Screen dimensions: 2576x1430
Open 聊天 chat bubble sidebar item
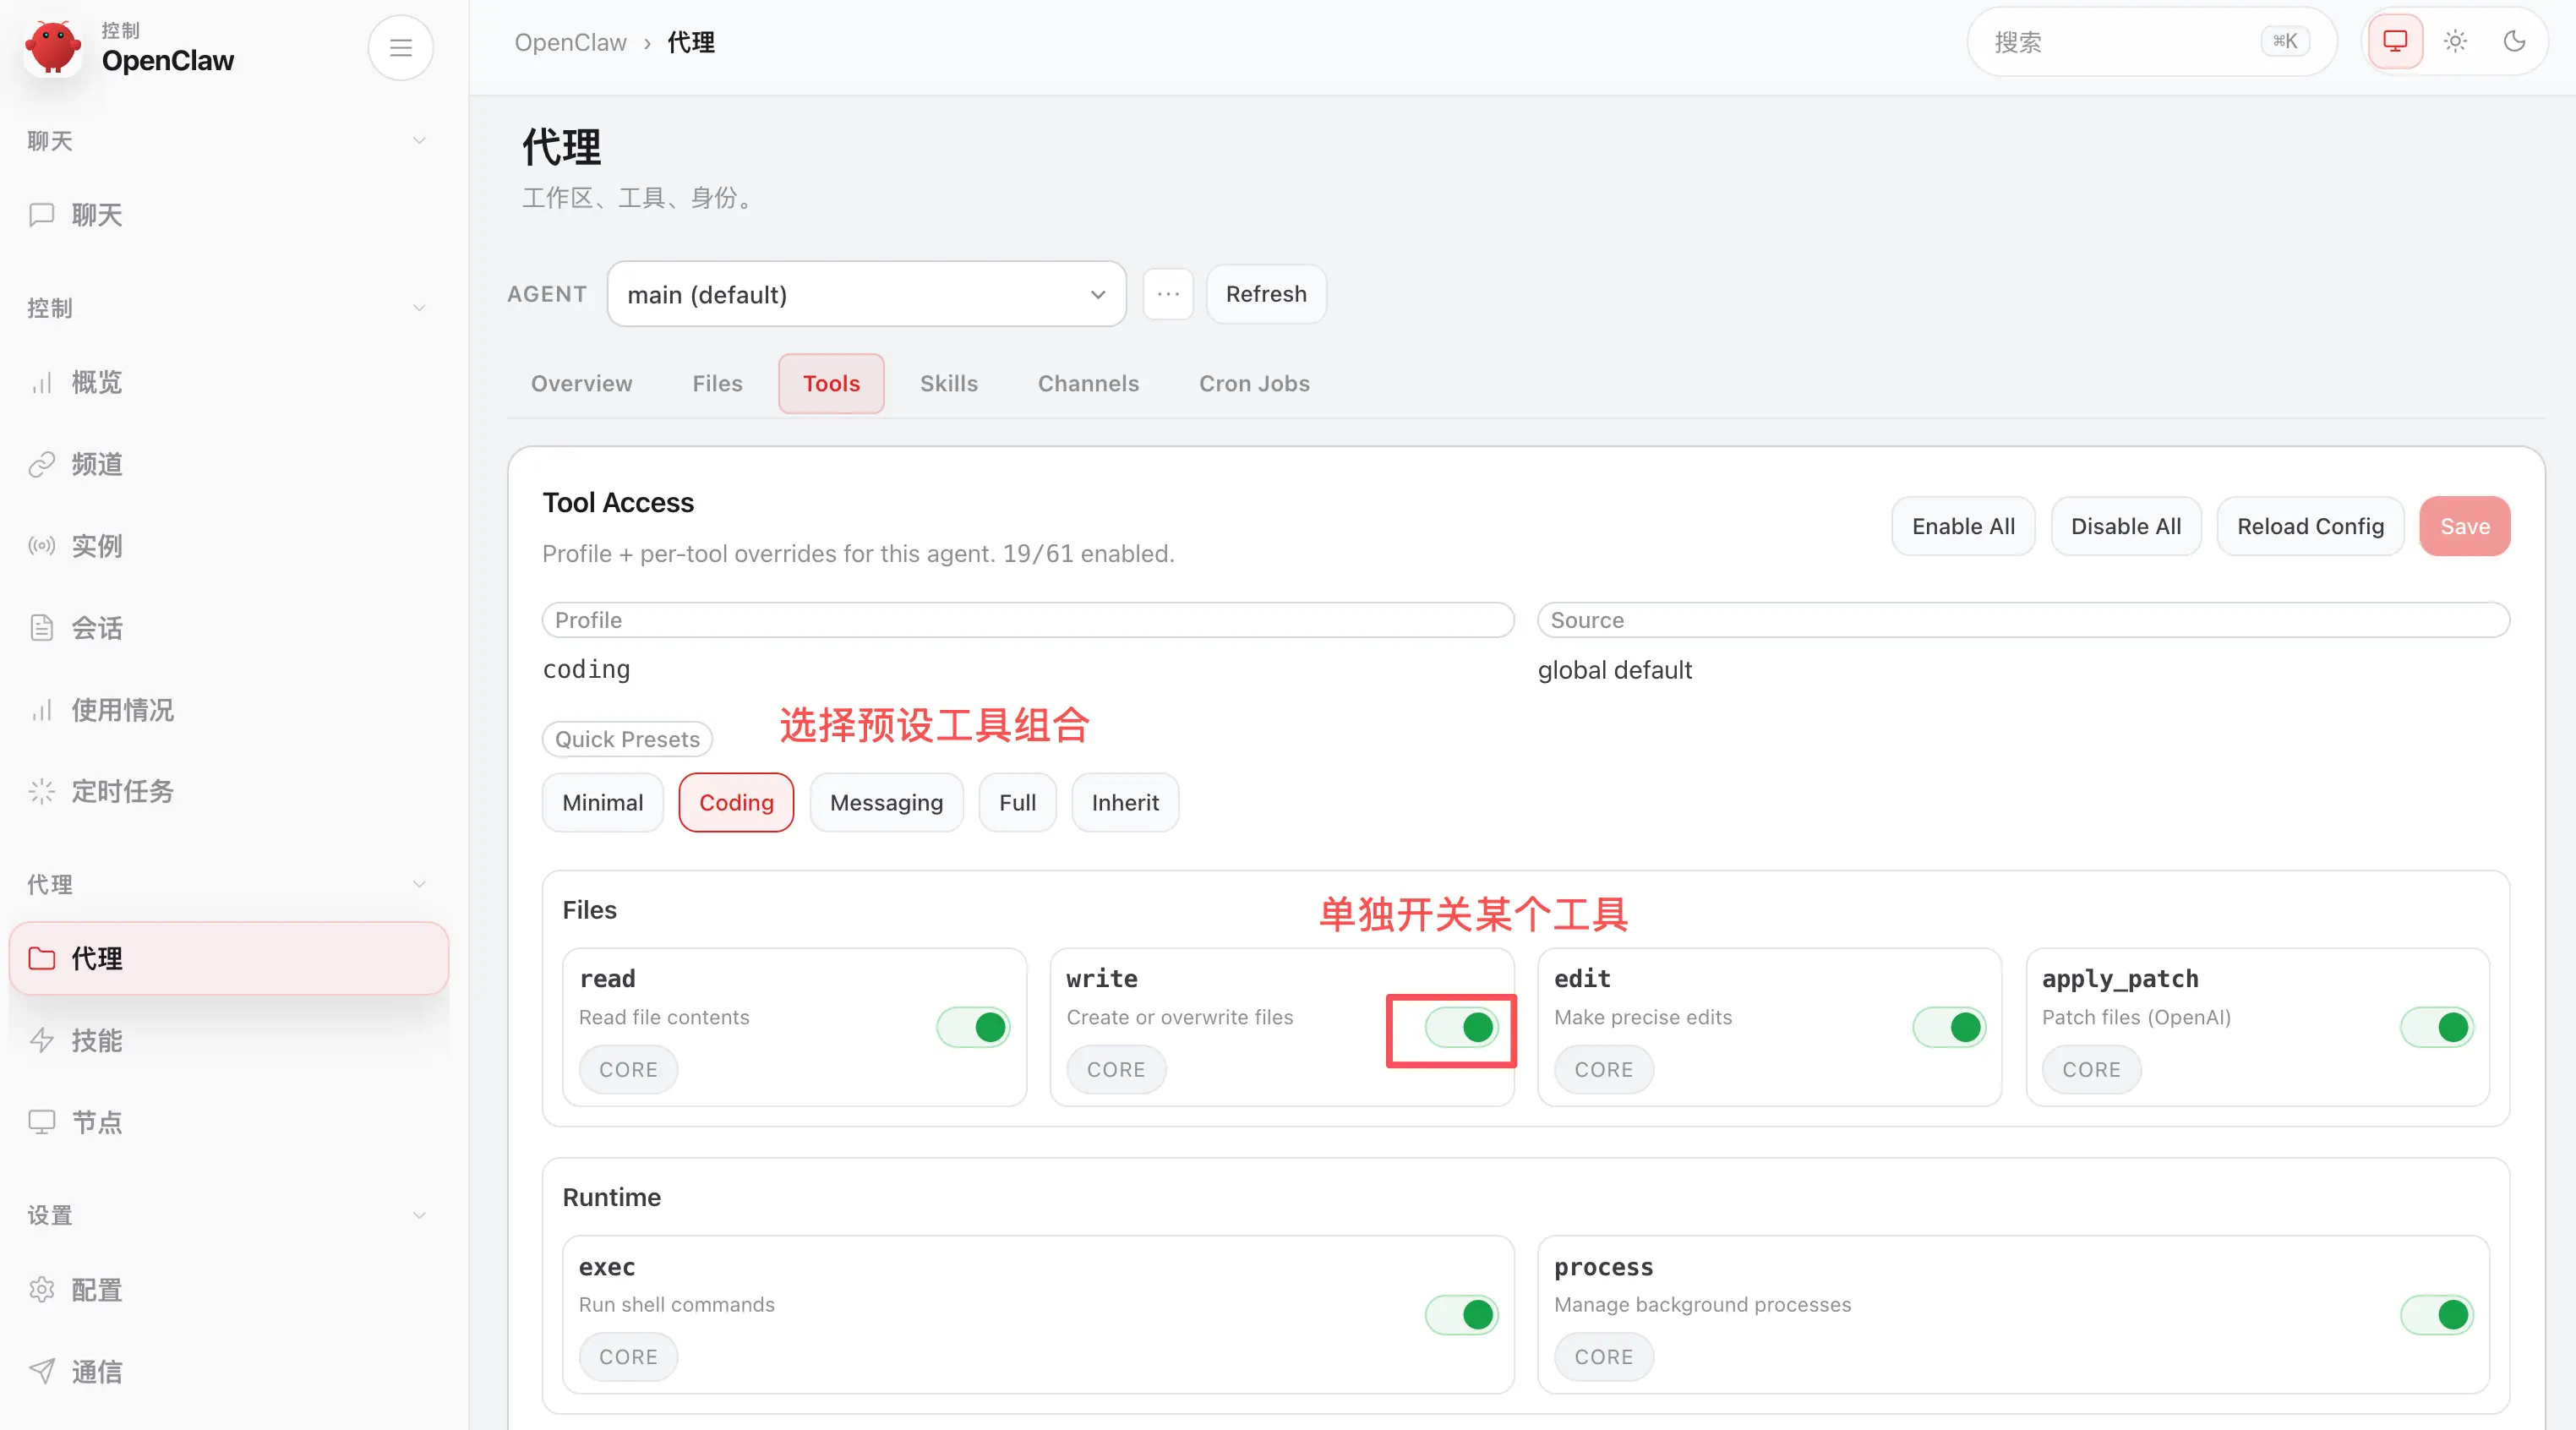(96, 214)
